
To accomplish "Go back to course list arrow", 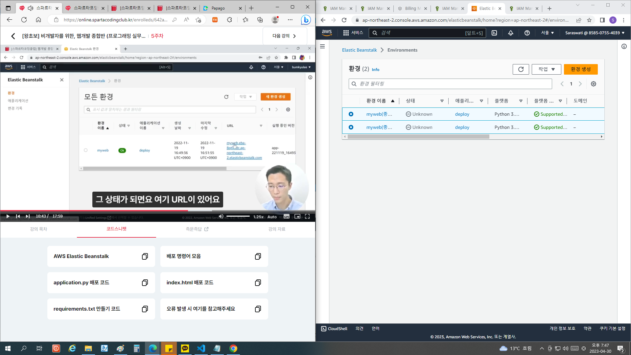I will click(13, 36).
